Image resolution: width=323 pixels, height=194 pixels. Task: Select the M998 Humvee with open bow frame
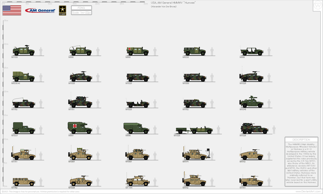point(81,50)
